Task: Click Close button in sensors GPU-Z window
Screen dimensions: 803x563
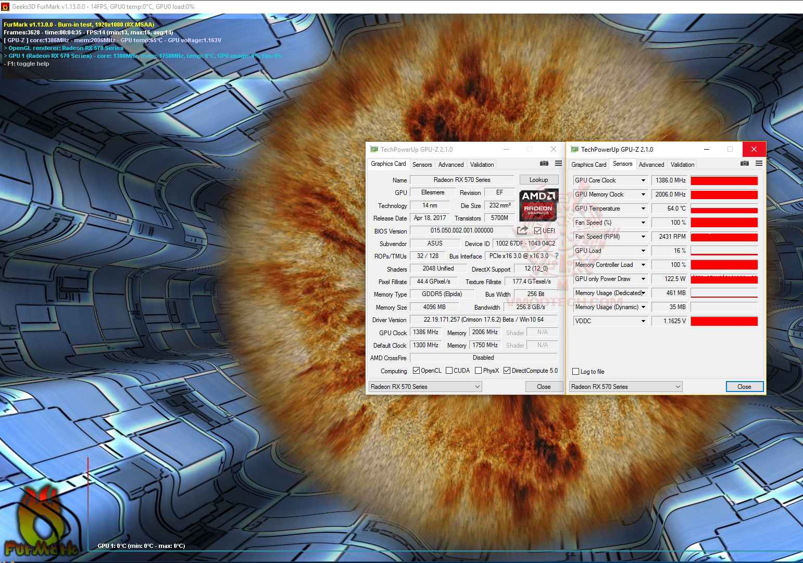Action: 744,387
